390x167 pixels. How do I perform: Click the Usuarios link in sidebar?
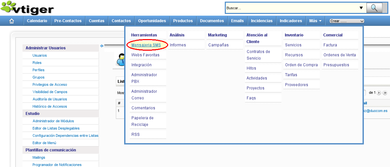(40, 55)
